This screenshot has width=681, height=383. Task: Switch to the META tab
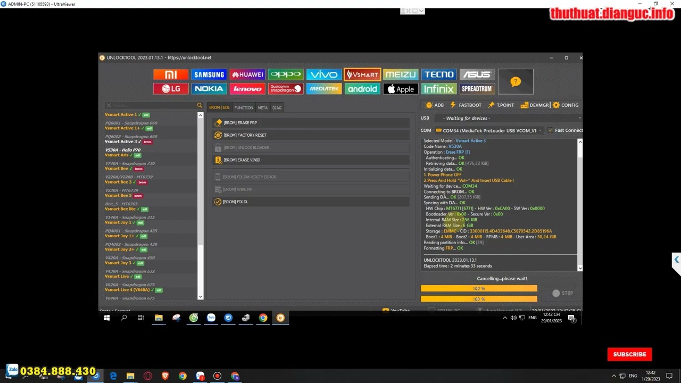263,107
